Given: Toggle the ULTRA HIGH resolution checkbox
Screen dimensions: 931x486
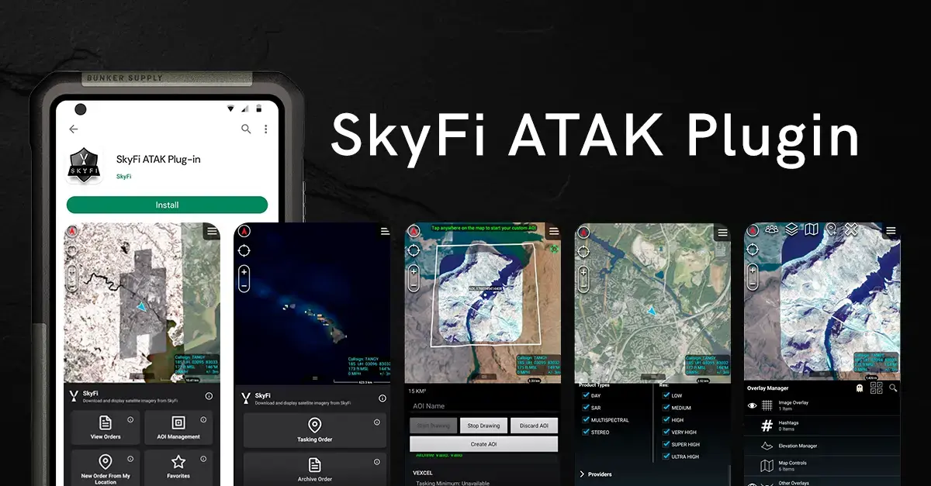Looking at the screenshot, I should pyautogui.click(x=666, y=457).
